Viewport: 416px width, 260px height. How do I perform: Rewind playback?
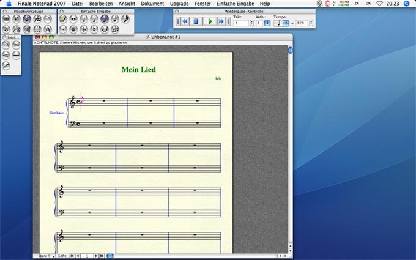point(185,21)
